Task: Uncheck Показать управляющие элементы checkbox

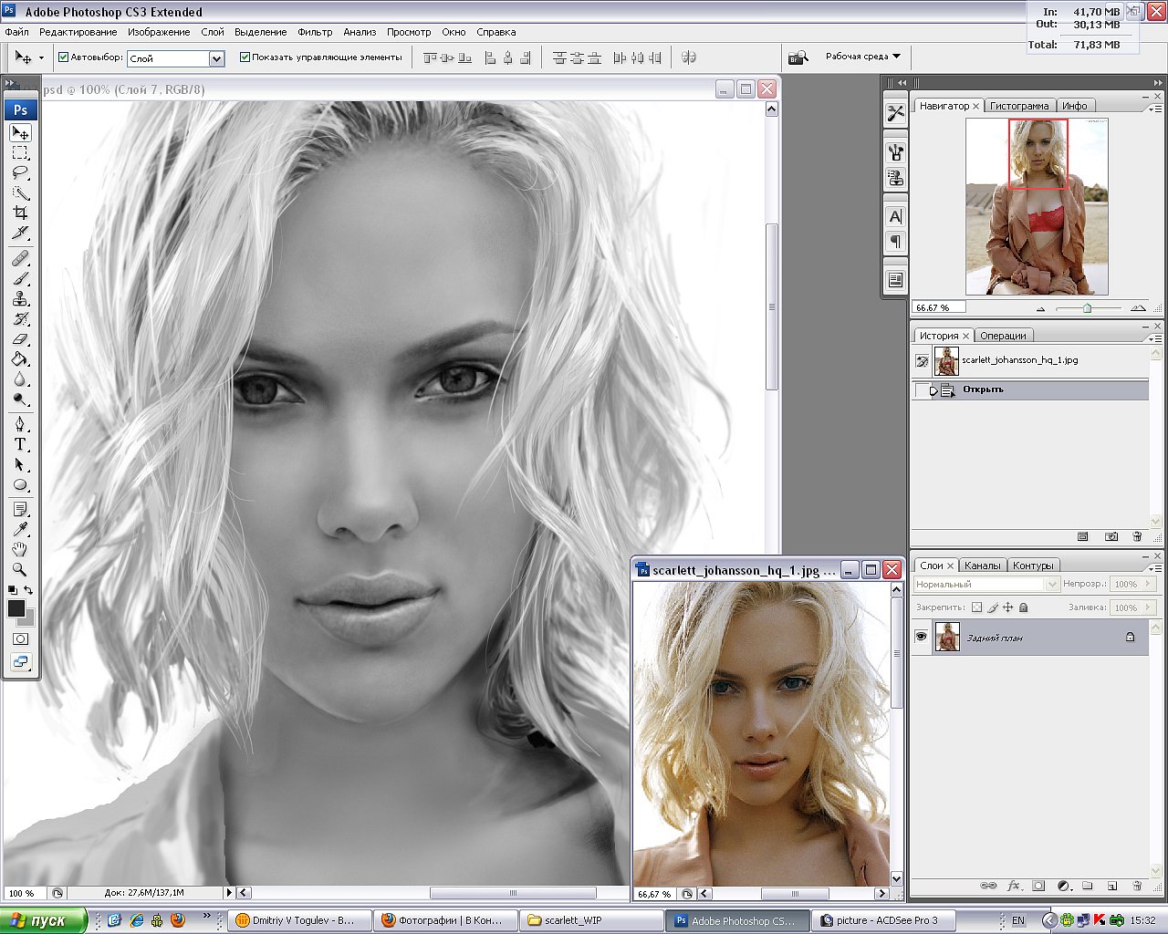Action: point(245,57)
